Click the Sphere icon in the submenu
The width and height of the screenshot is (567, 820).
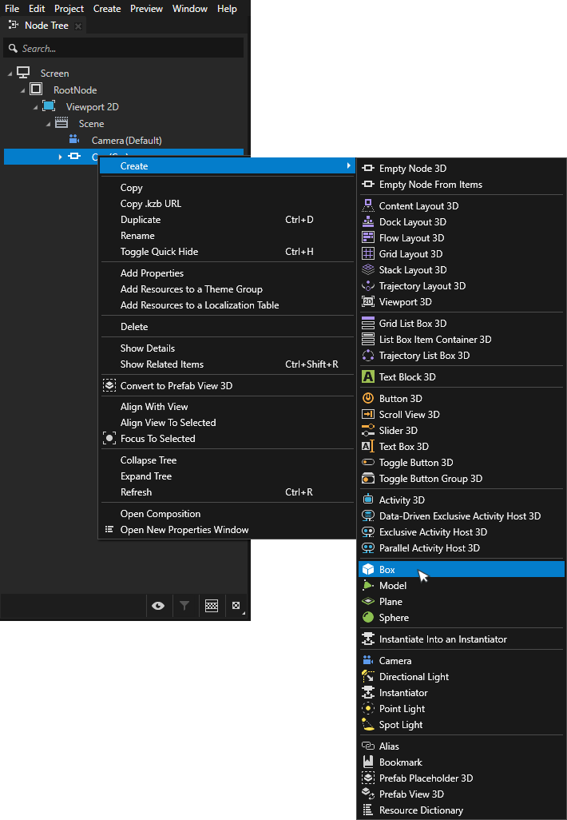pyautogui.click(x=368, y=618)
